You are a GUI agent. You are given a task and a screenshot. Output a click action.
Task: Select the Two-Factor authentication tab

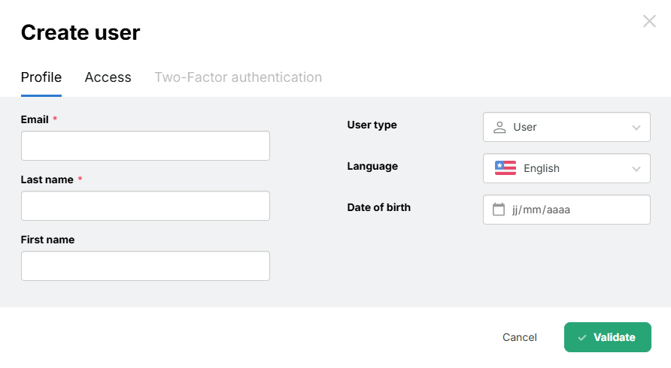(238, 77)
